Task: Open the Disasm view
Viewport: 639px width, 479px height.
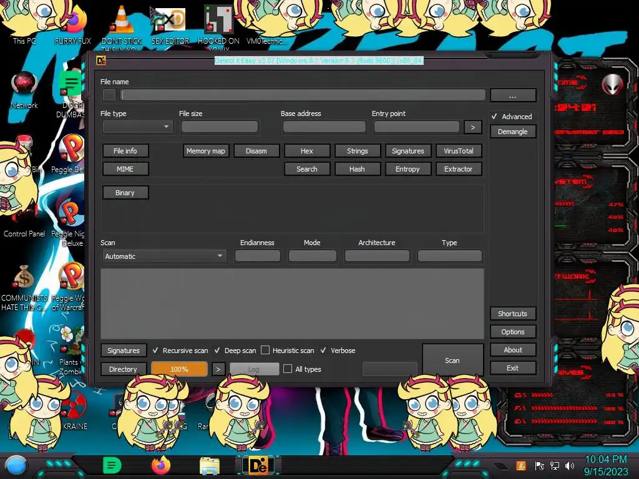Action: click(256, 151)
